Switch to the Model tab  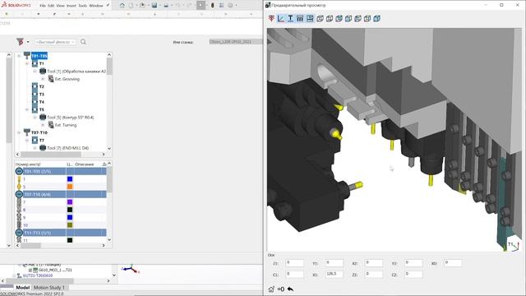click(x=23, y=288)
